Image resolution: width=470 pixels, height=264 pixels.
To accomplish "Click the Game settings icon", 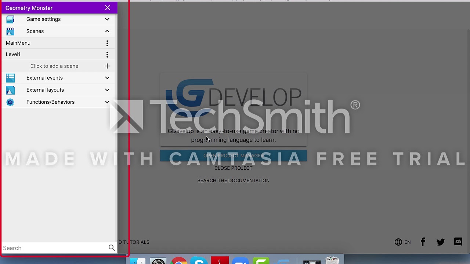I will [x=10, y=19].
